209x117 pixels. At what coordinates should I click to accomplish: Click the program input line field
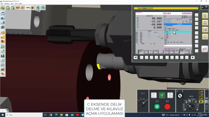point(178,45)
